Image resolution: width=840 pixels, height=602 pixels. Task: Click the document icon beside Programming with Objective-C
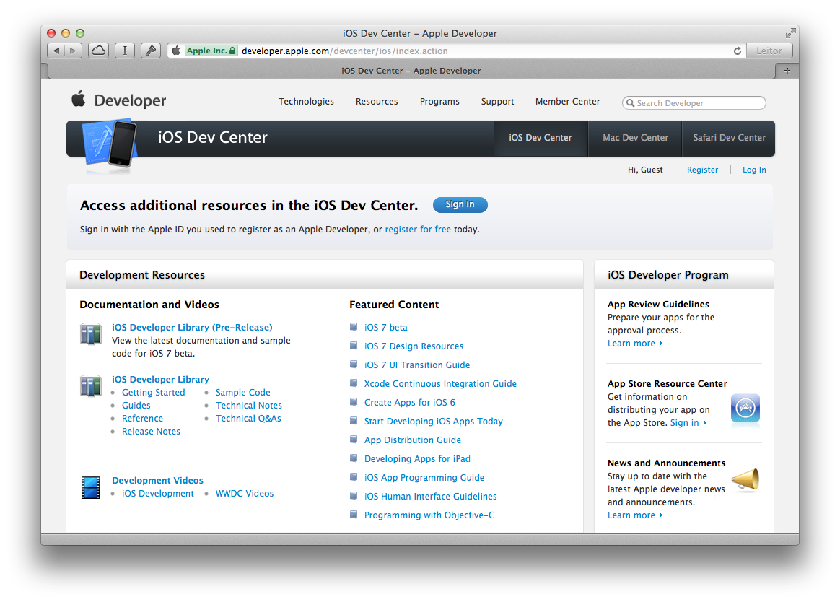[354, 515]
